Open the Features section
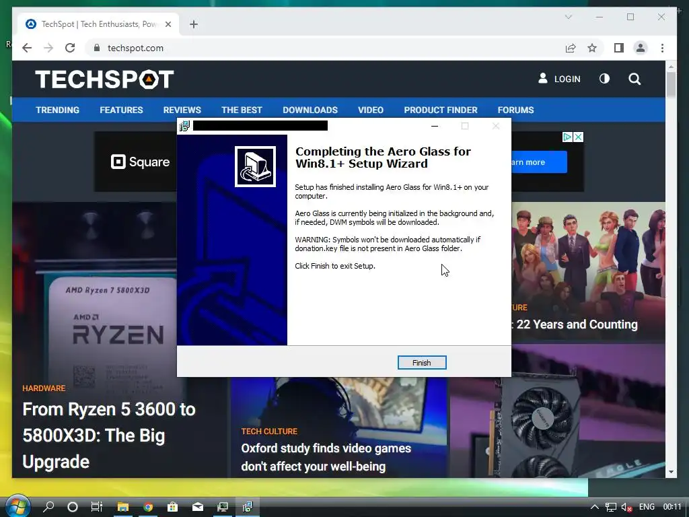Screen dimensions: 689x517 [x=121, y=110]
